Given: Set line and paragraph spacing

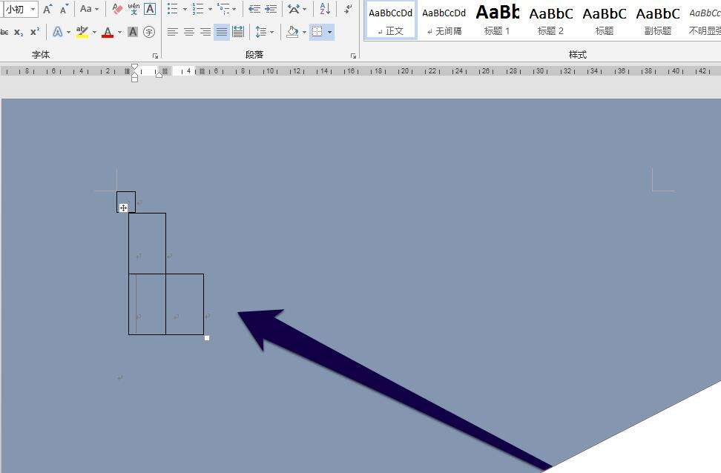Looking at the screenshot, I should tap(261, 32).
